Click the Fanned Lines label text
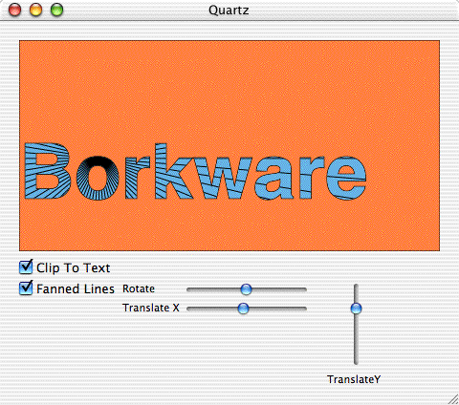 tap(76, 288)
